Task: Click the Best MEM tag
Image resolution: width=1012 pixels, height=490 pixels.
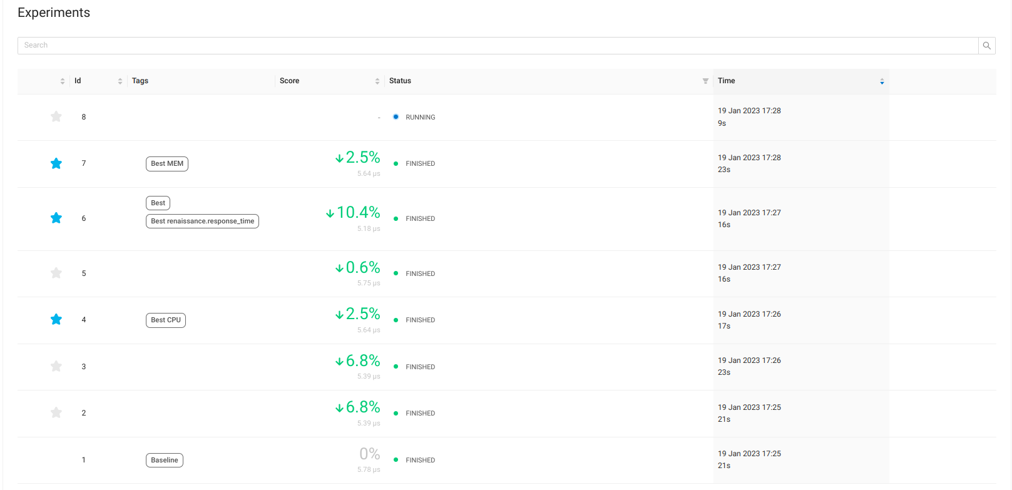Action: (167, 164)
